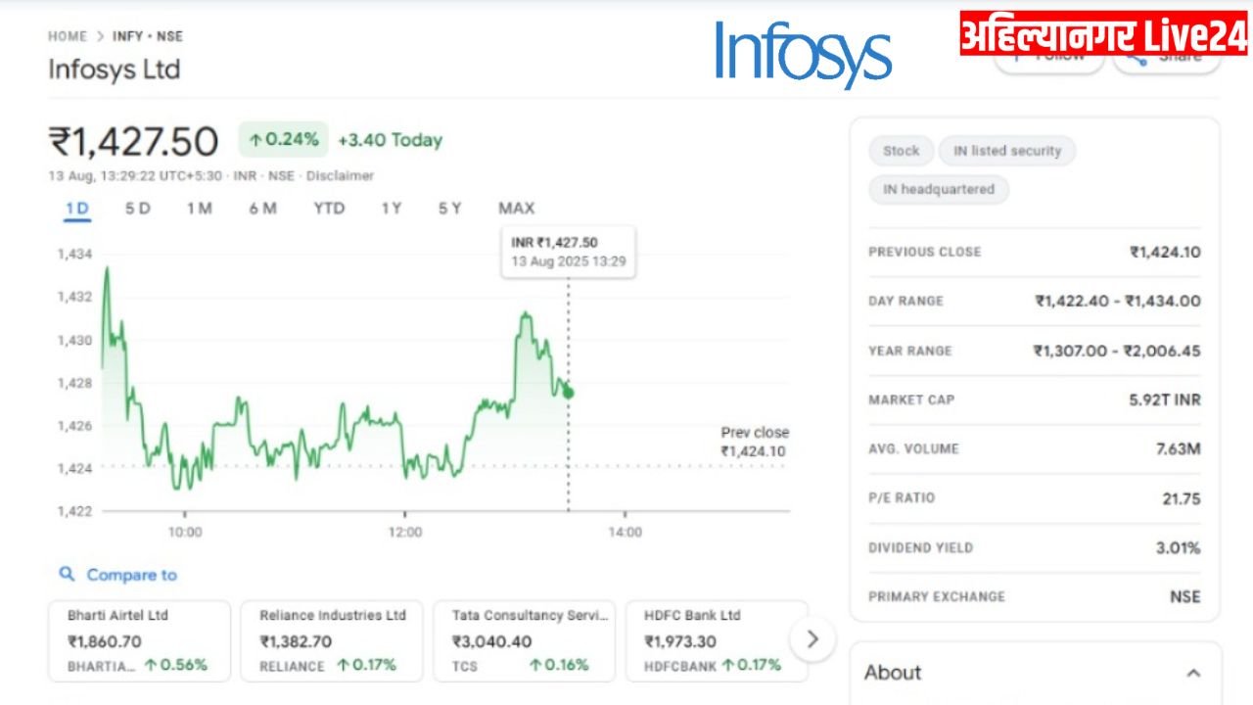Image resolution: width=1253 pixels, height=705 pixels.
Task: Click the IN headquartered chip
Action: pos(938,189)
